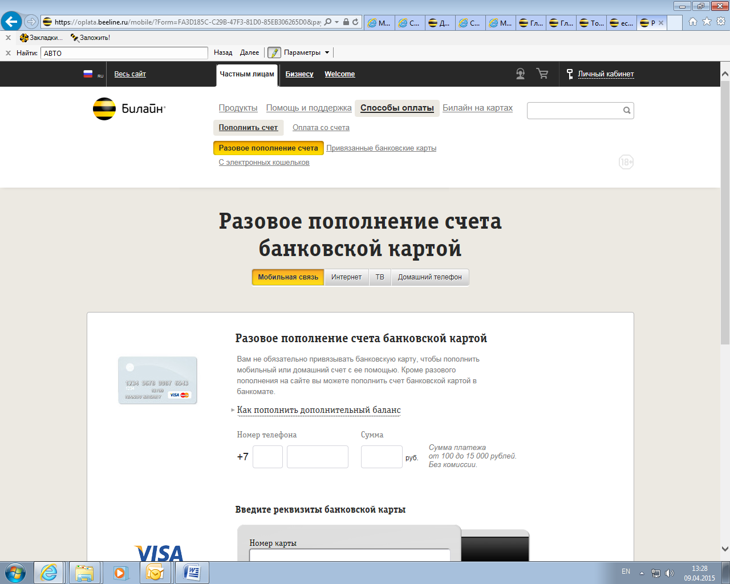Toggle the highlight matches pencil icon
Image resolution: width=730 pixels, height=584 pixels.
274,52
